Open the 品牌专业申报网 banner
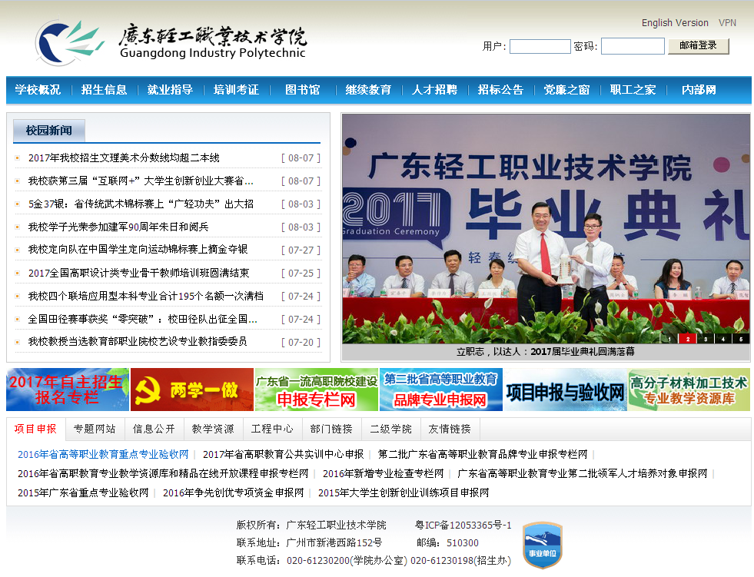 pos(440,390)
